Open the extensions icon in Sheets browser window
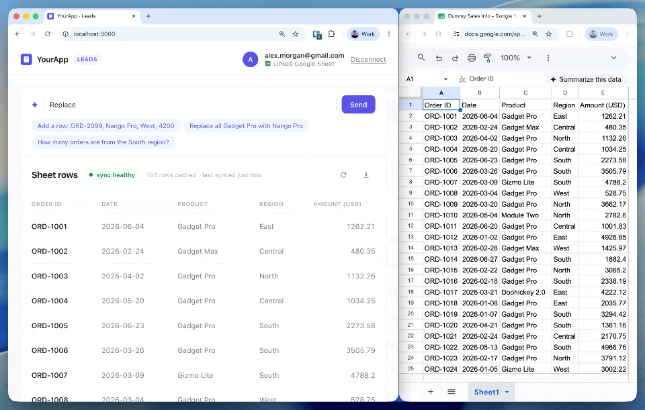 [x=569, y=34]
